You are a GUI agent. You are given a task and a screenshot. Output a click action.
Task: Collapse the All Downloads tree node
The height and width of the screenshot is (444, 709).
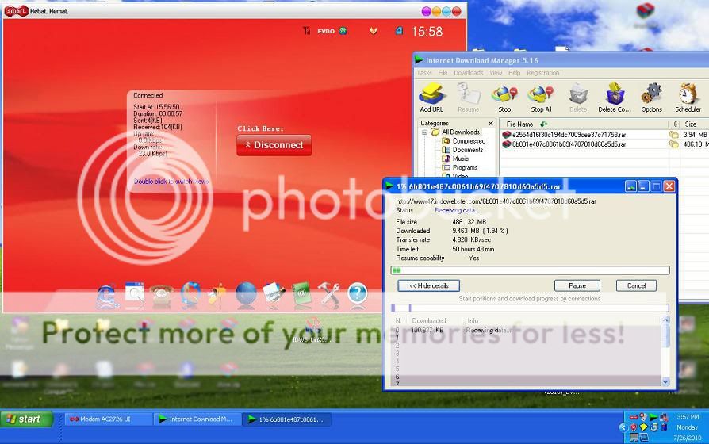424,132
